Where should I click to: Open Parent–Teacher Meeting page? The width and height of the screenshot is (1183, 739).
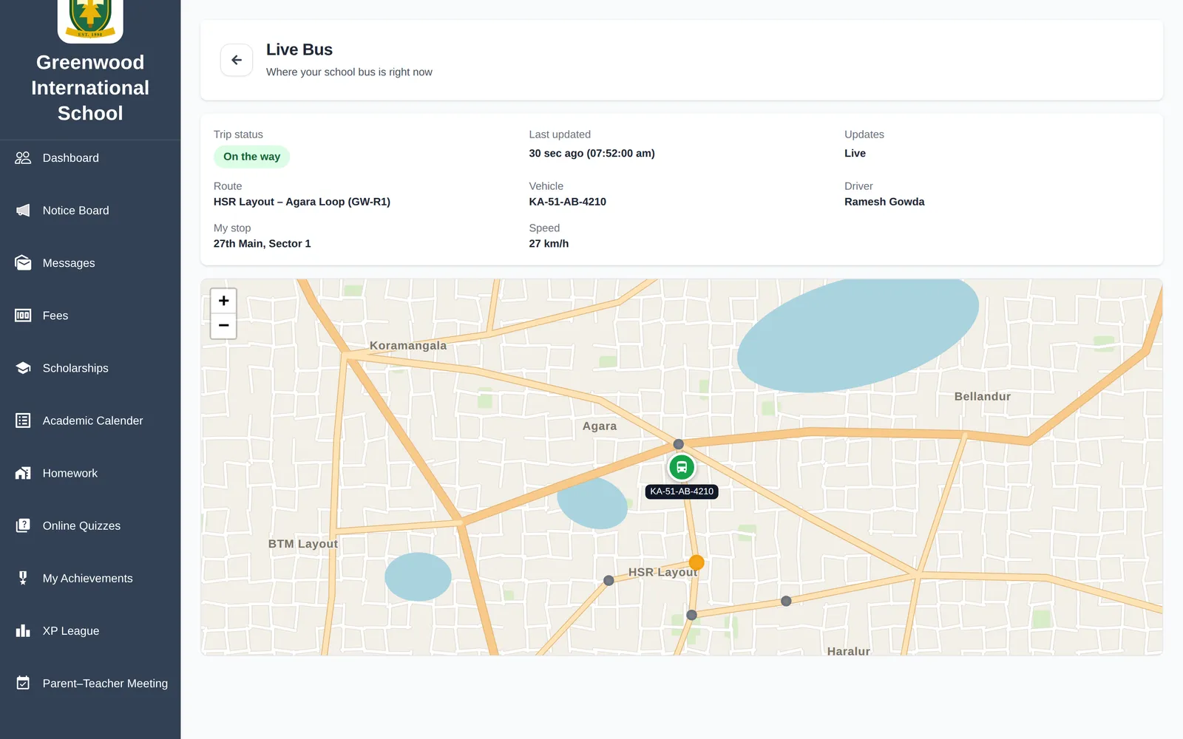click(x=90, y=683)
